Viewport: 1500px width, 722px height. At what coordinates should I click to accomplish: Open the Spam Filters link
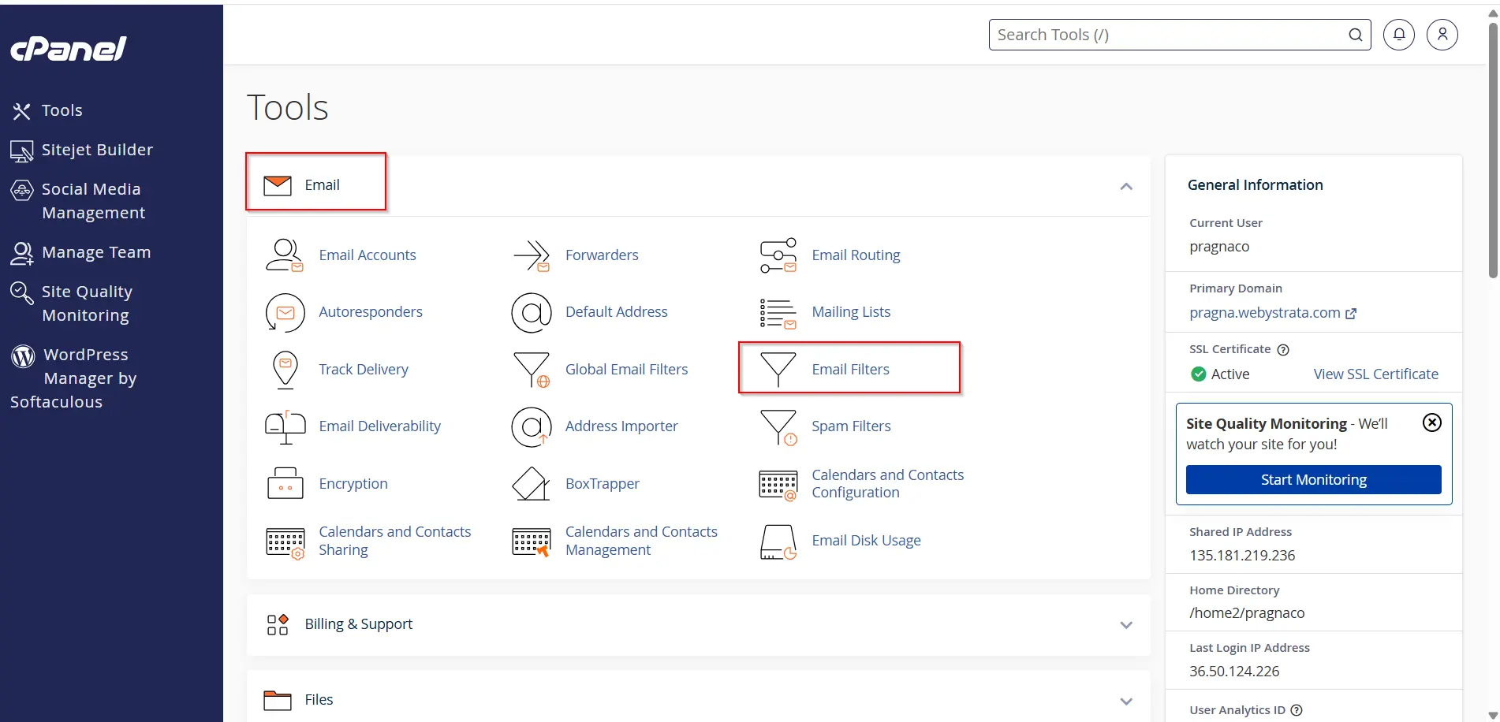coord(851,426)
